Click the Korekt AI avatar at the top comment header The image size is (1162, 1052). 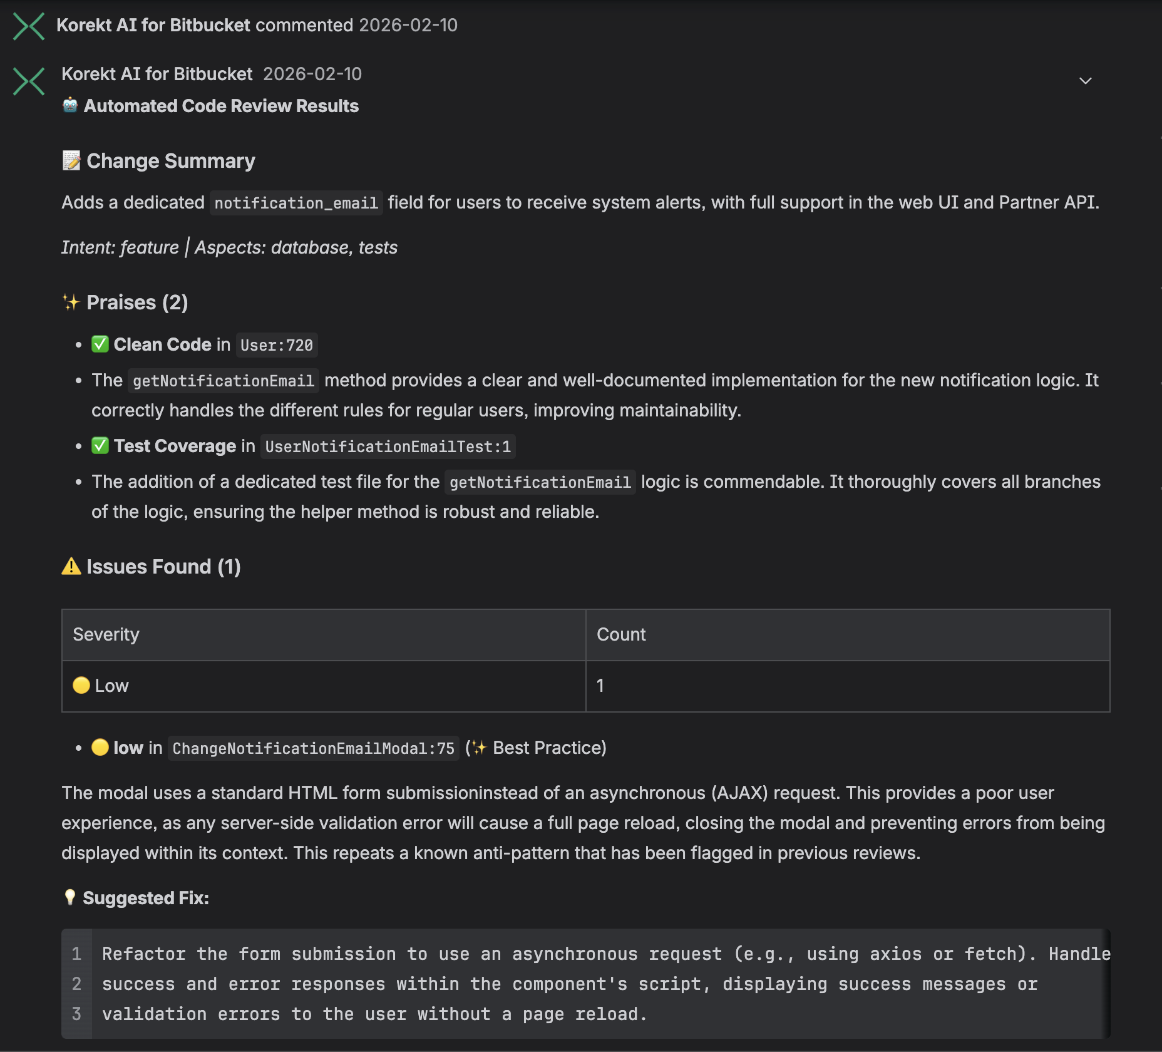point(28,26)
